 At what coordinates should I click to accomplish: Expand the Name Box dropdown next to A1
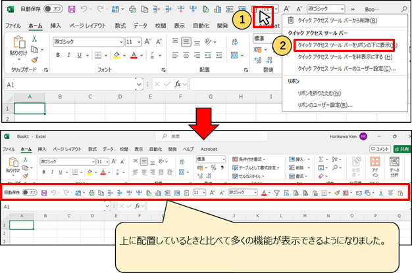point(139,85)
